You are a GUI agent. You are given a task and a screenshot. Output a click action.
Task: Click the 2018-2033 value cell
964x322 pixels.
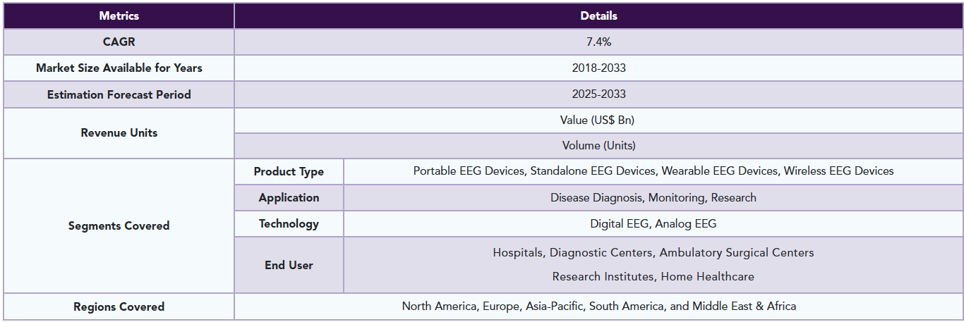598,68
